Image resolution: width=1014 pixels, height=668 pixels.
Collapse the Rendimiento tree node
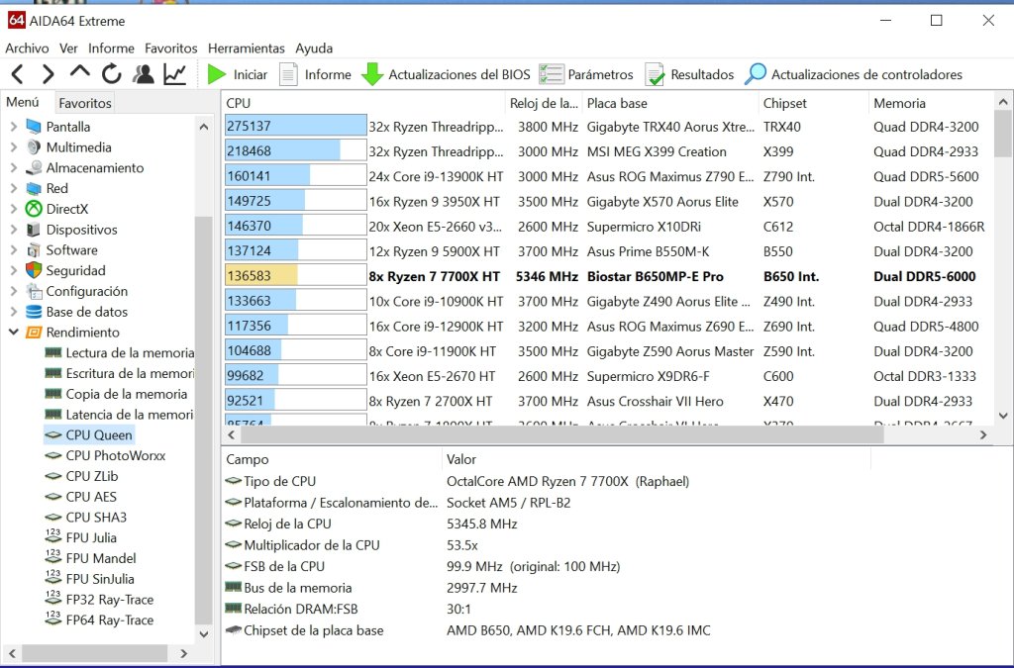pyautogui.click(x=14, y=333)
